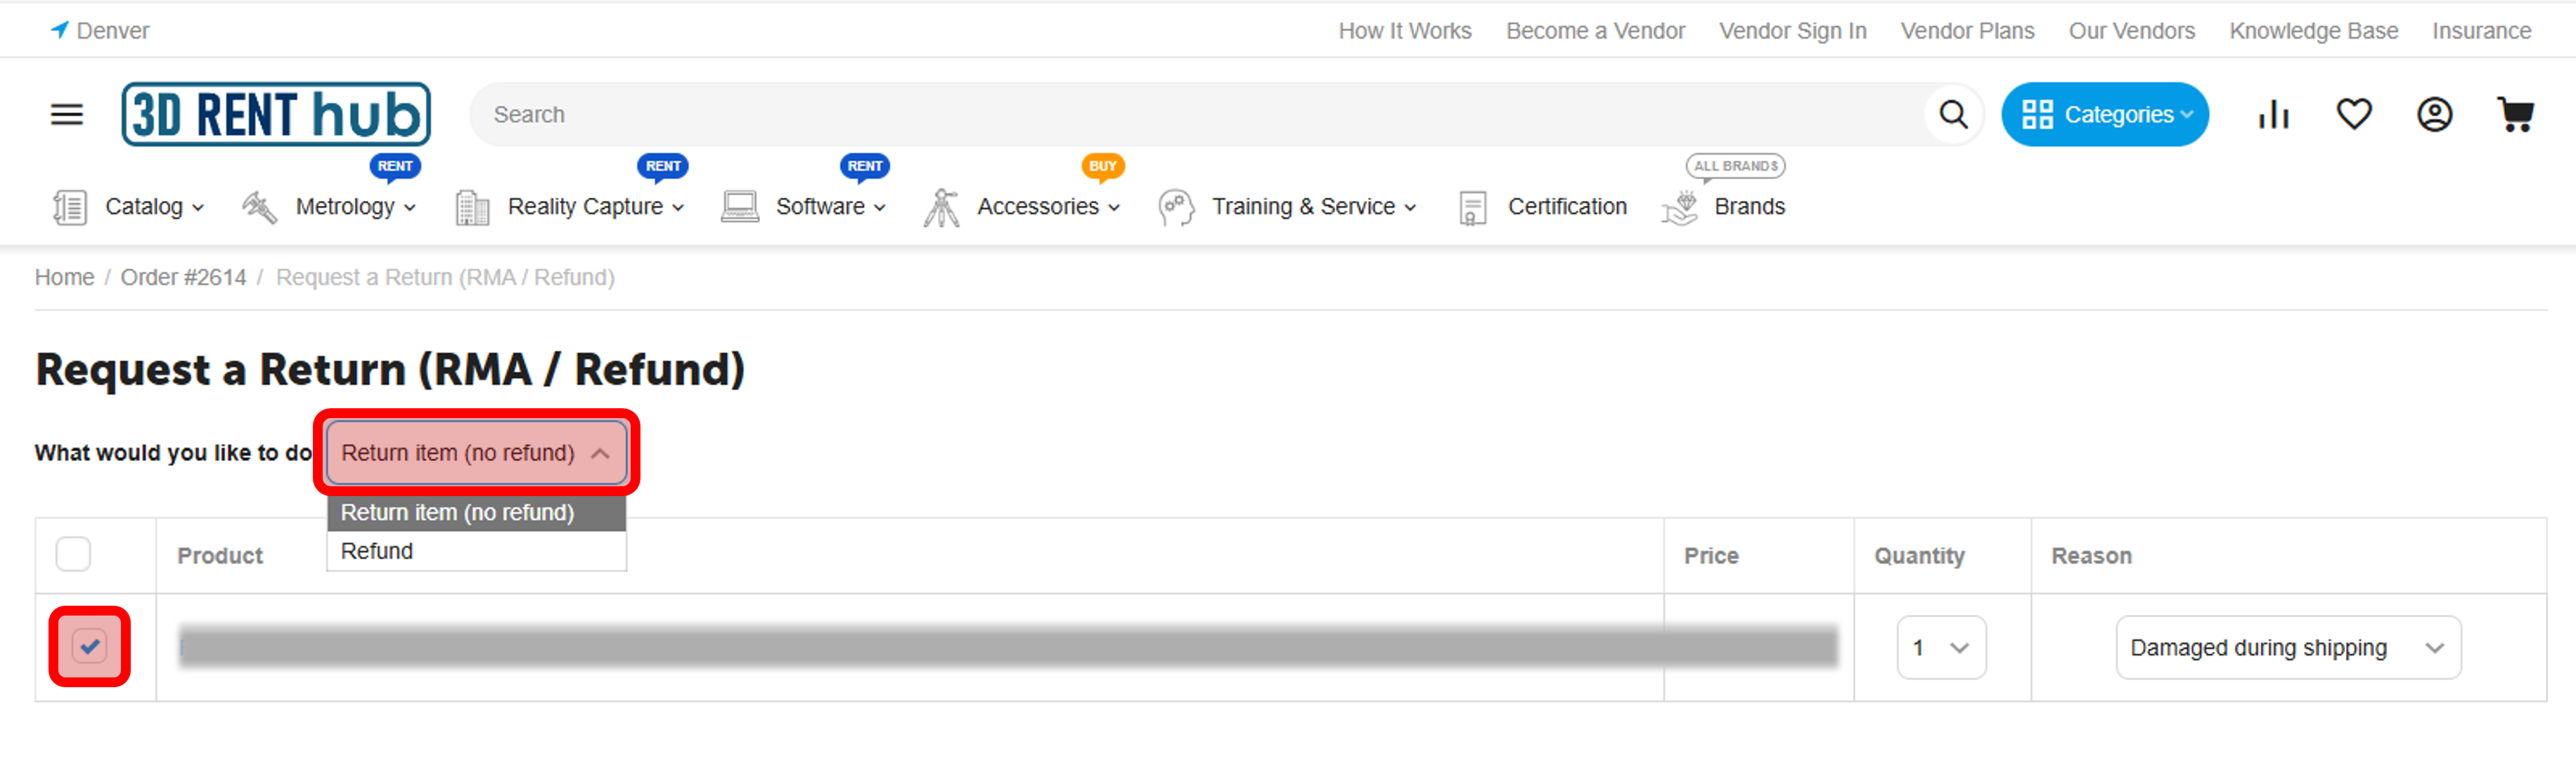Open the wishlist heart icon
The image size is (2576, 761).
pos(2353,115)
